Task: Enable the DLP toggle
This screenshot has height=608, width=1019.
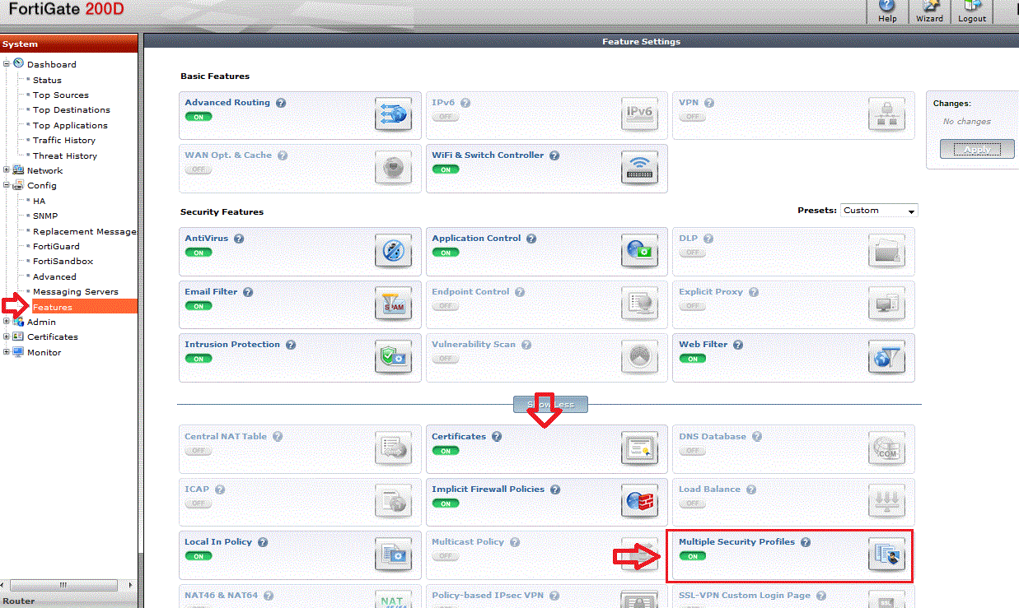Action: click(x=692, y=253)
